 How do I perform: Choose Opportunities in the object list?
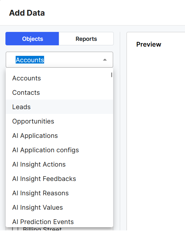(x=59, y=121)
